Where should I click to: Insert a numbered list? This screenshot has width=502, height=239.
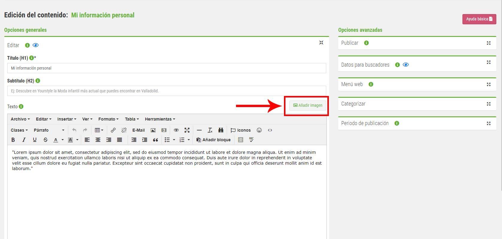coord(182,140)
